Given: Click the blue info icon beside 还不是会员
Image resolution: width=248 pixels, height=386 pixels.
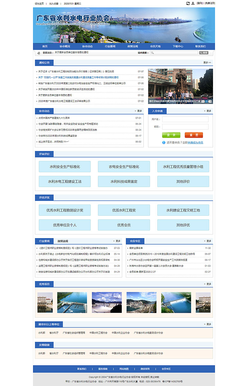Looking at the screenshot, I should [164, 142].
